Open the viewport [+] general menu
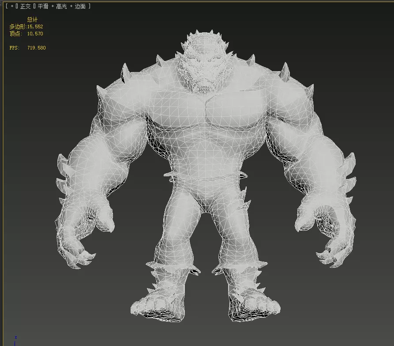The width and height of the screenshot is (394, 346). [12, 6]
